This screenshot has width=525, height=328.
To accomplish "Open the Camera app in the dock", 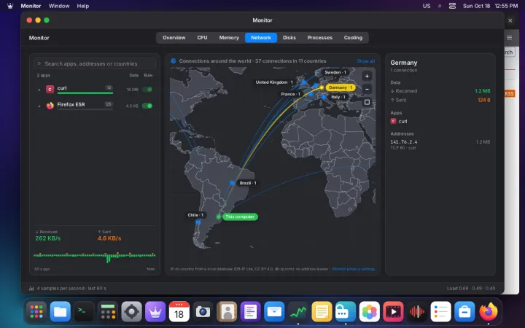I will (x=203, y=312).
